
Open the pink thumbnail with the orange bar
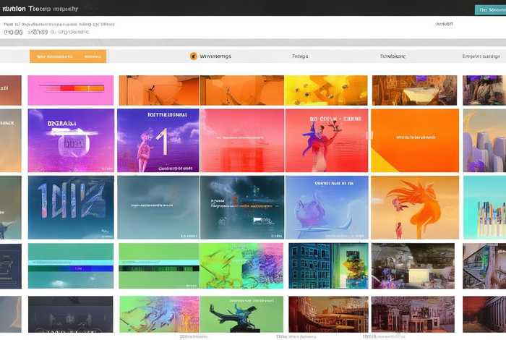[x=71, y=90]
